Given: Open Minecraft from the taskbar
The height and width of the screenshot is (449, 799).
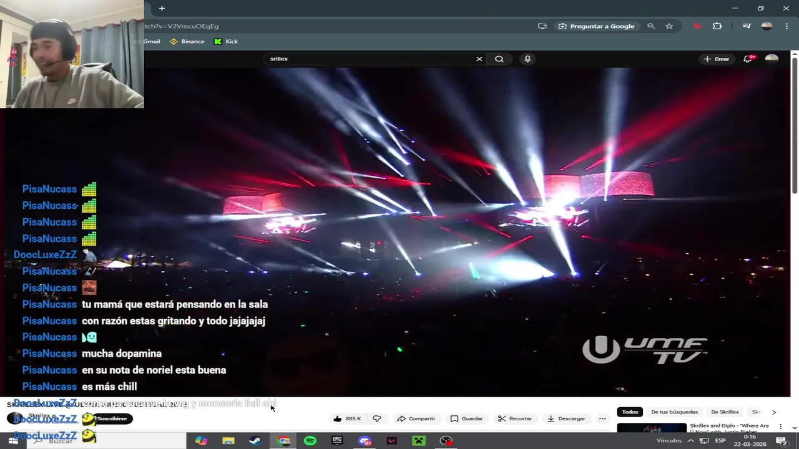Looking at the screenshot, I should pos(419,441).
